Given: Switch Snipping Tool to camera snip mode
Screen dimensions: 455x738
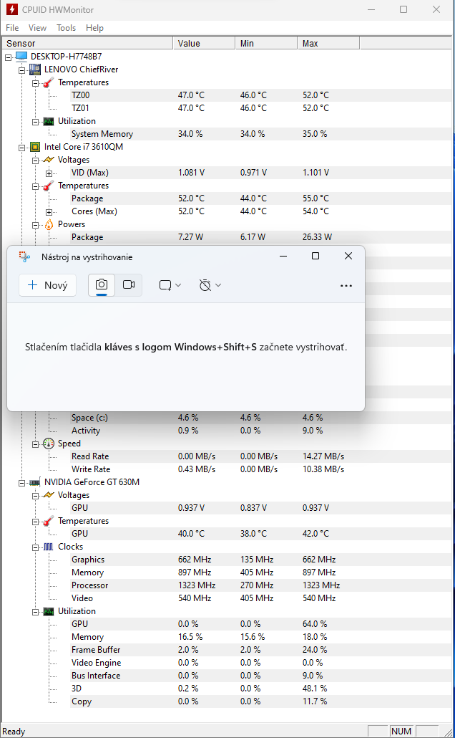Looking at the screenshot, I should 102,284.
